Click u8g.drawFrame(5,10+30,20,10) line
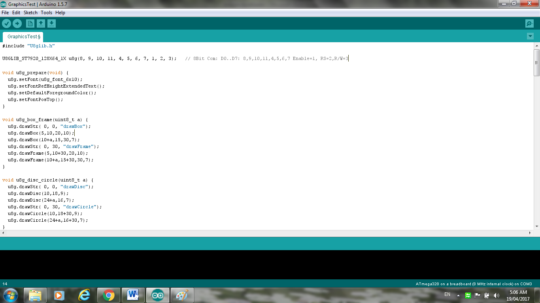Image resolution: width=540 pixels, height=303 pixels. [48, 153]
